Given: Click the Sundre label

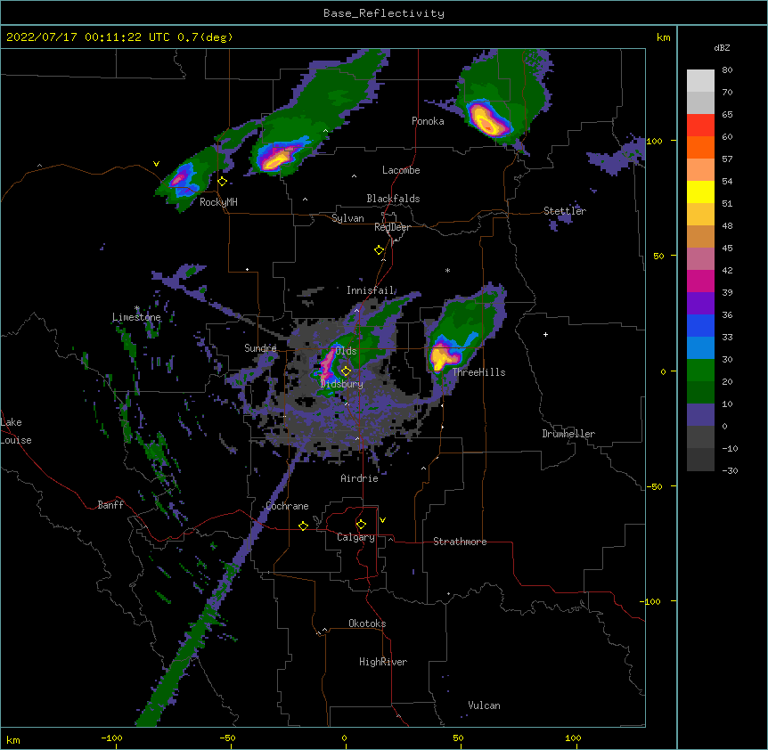Looking at the screenshot, I should point(260,348).
